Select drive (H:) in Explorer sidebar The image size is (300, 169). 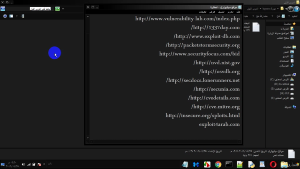click(x=287, y=93)
